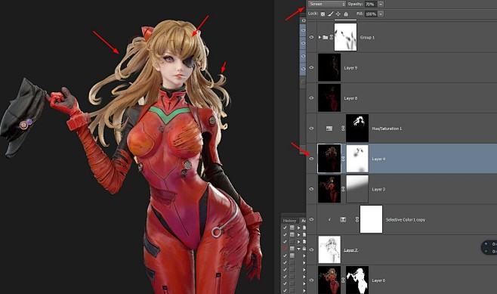
Task: Click the Fill 100% input field
Action: coord(371,14)
